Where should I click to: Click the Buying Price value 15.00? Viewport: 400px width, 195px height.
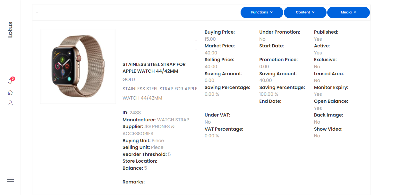pos(210,39)
